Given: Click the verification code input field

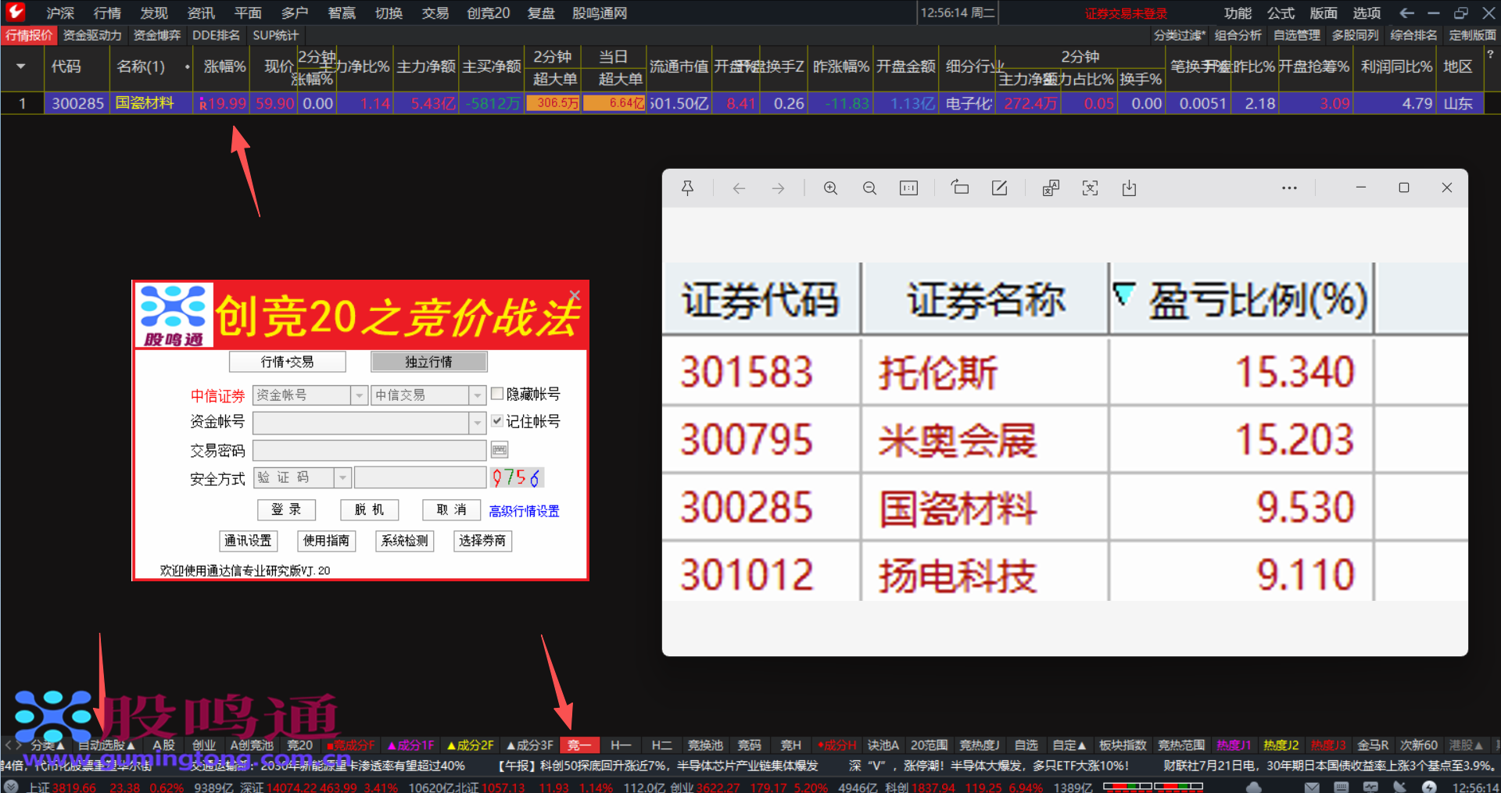Looking at the screenshot, I should [421, 477].
